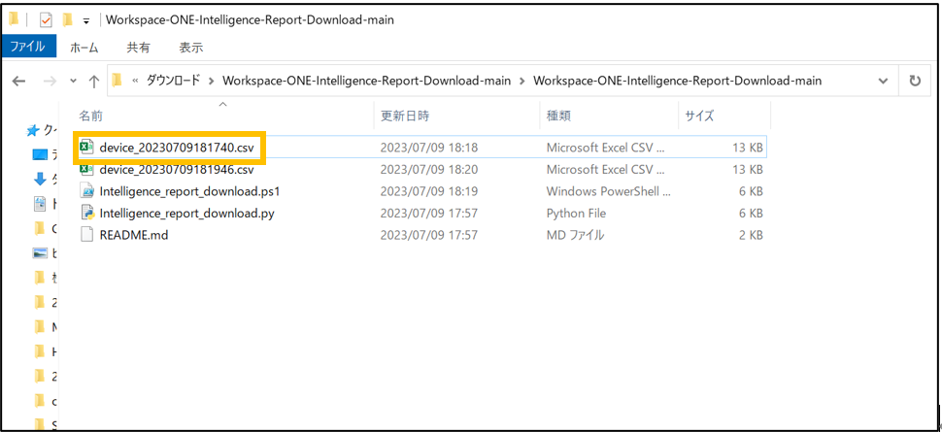Click the properties icon in quick access toolbar

coord(47,19)
